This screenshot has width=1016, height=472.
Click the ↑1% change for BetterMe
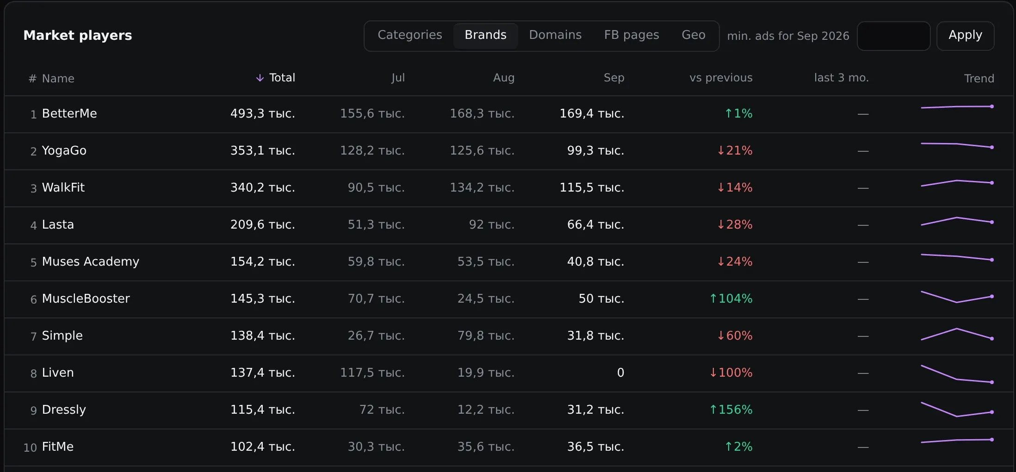[738, 113]
